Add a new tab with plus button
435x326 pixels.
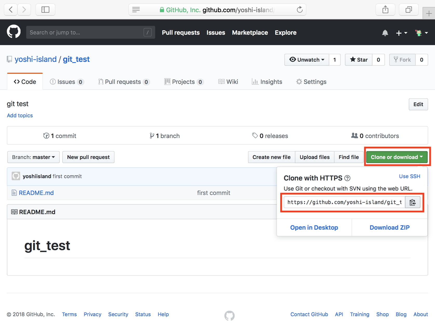(x=429, y=13)
